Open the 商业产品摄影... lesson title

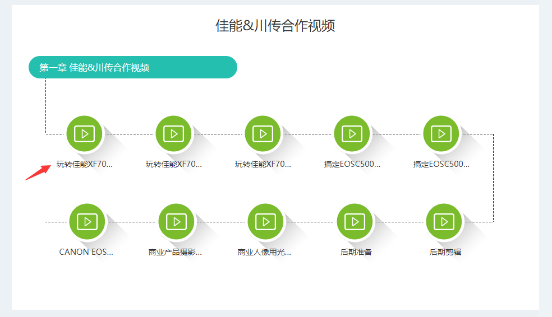175,252
